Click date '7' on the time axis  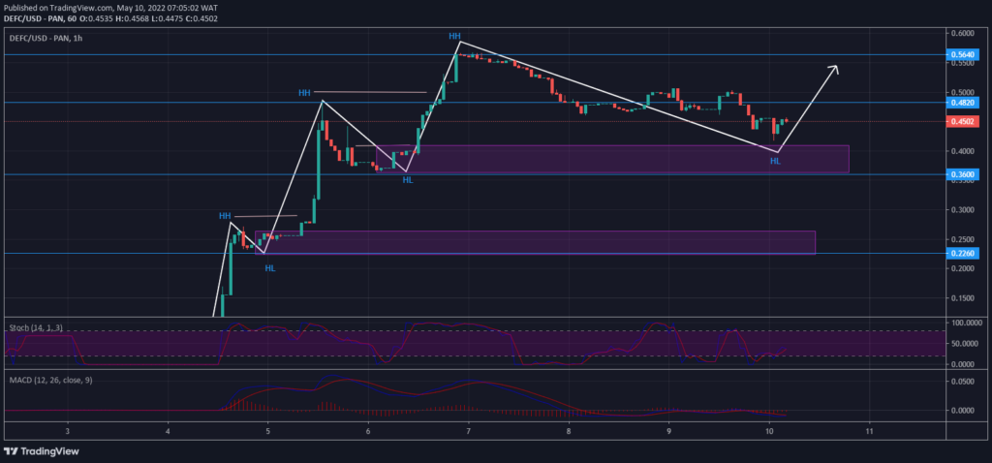click(x=468, y=431)
